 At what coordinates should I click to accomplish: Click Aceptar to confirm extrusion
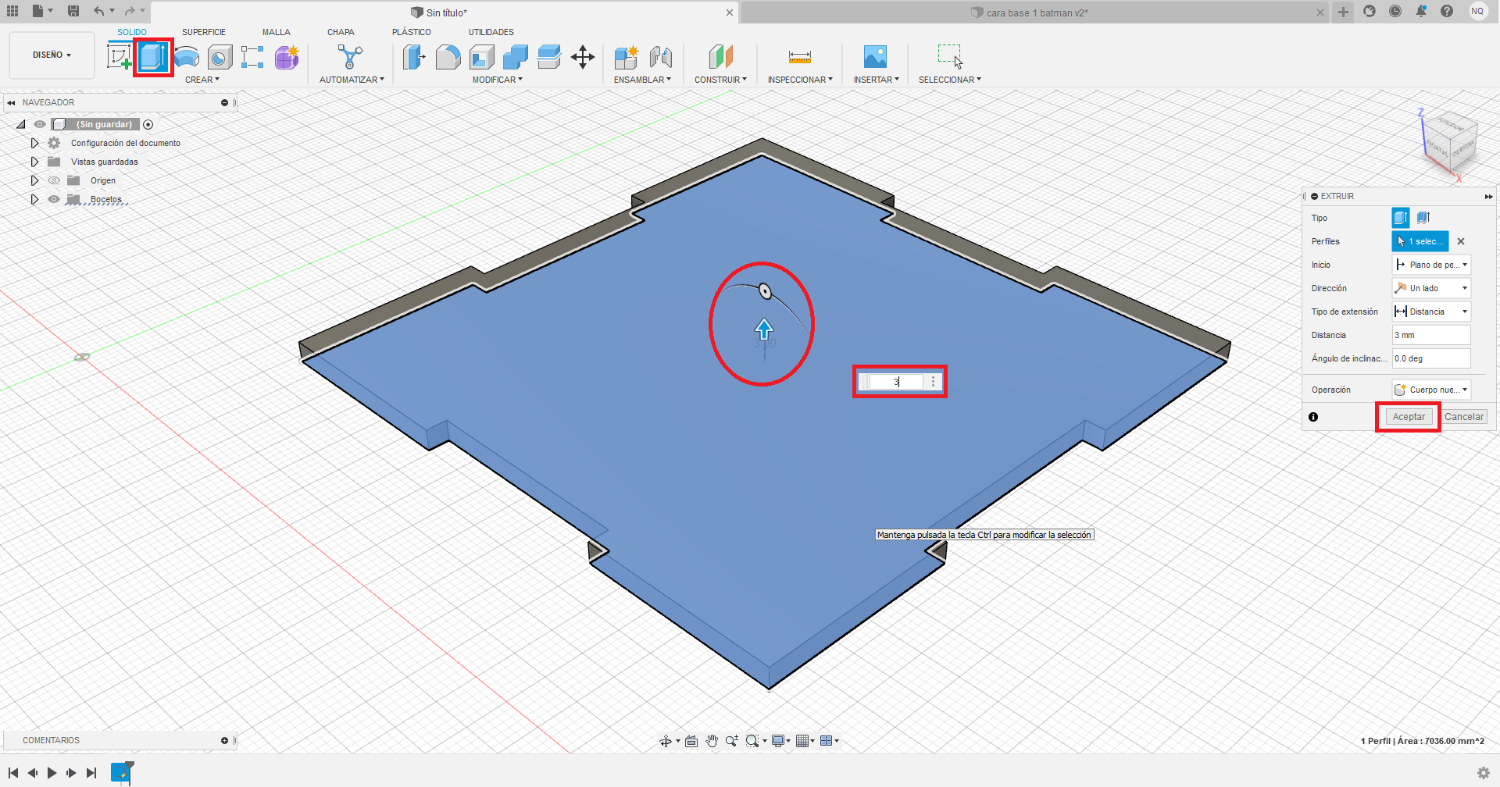pos(1409,417)
